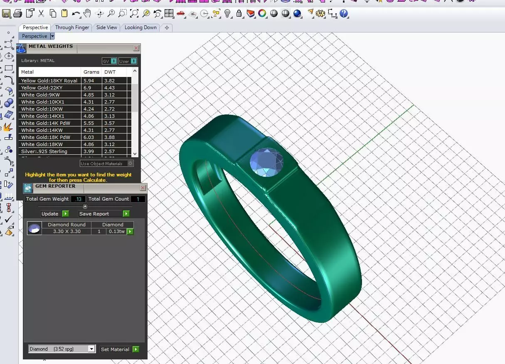Click the light bulb hide-objects icon
505x364 pixels.
227,14
